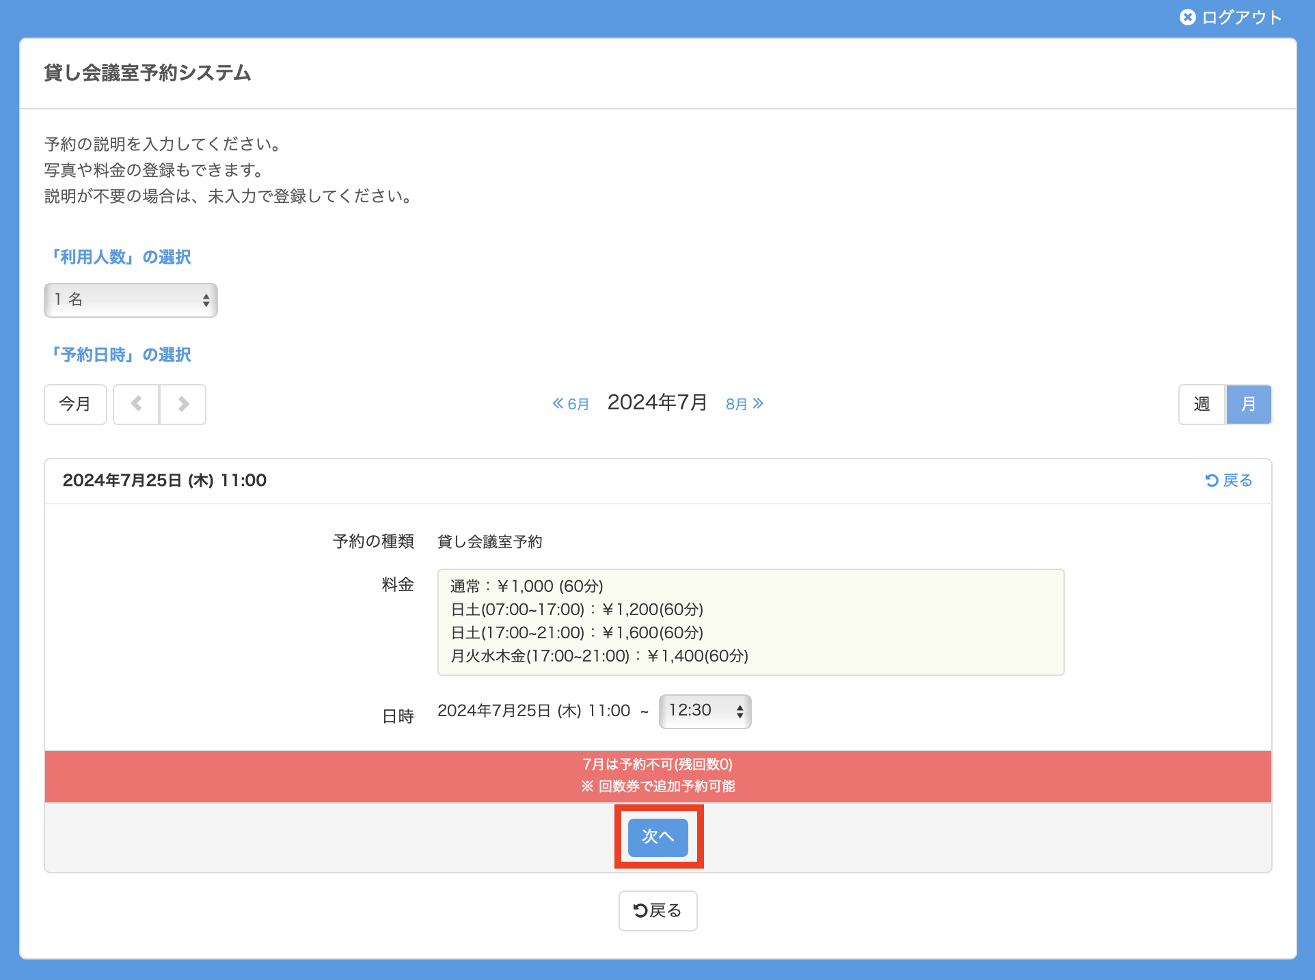The height and width of the screenshot is (980, 1315).
Task: Click 日土(07:00~17:00) ¥1,200 price line
Action: (x=577, y=610)
